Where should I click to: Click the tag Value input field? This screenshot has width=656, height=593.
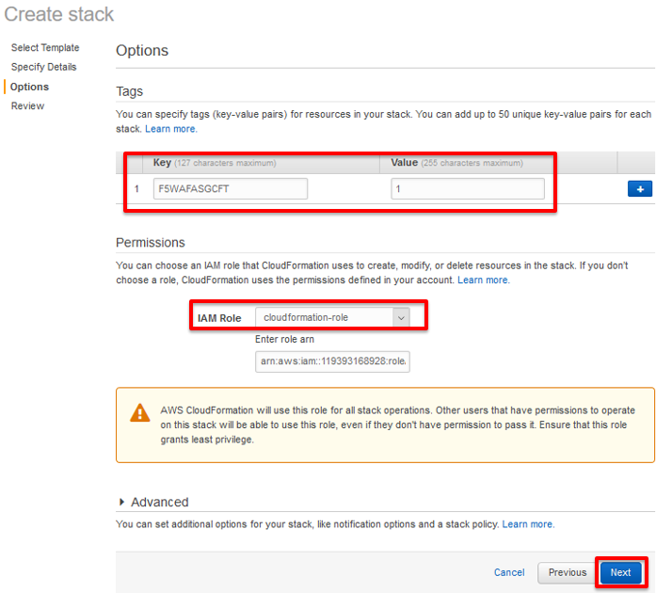click(468, 189)
